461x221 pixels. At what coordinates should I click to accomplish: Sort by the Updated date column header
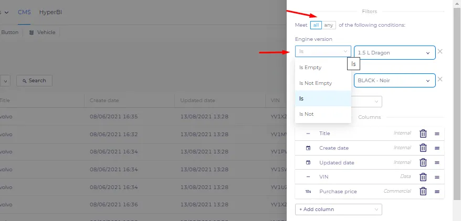pyautogui.click(x=197, y=101)
